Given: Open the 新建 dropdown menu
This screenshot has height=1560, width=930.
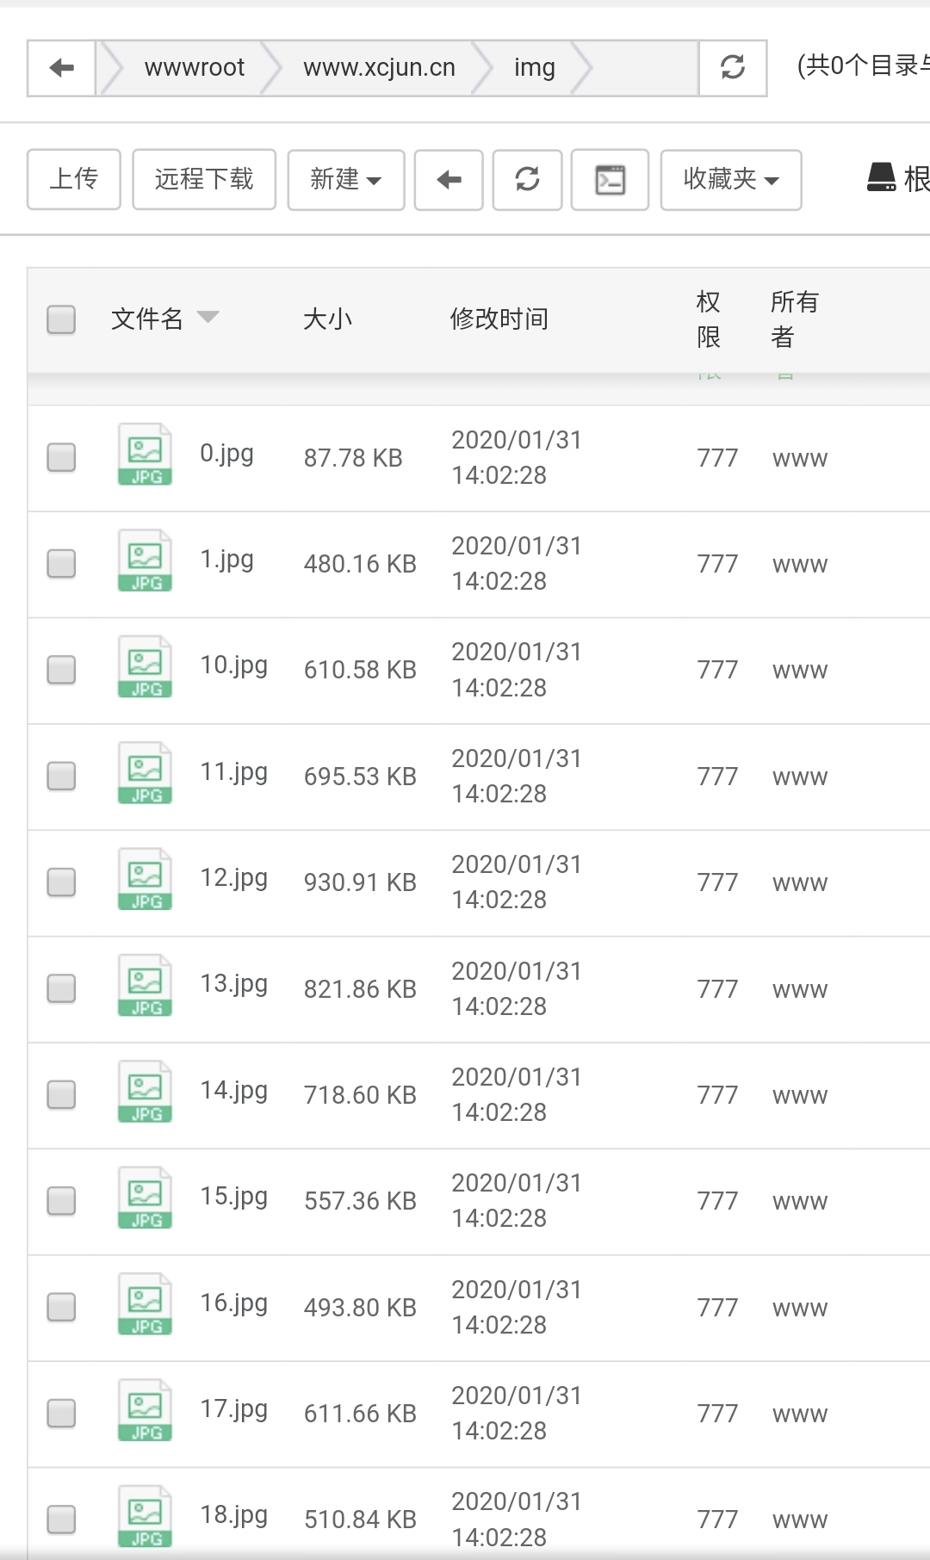Looking at the screenshot, I should click(x=346, y=180).
